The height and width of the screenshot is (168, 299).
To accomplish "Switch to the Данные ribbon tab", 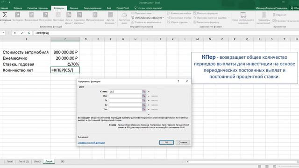I will point(74,8).
